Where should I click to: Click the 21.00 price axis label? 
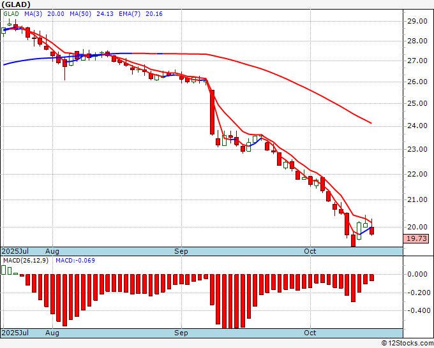pos(417,199)
